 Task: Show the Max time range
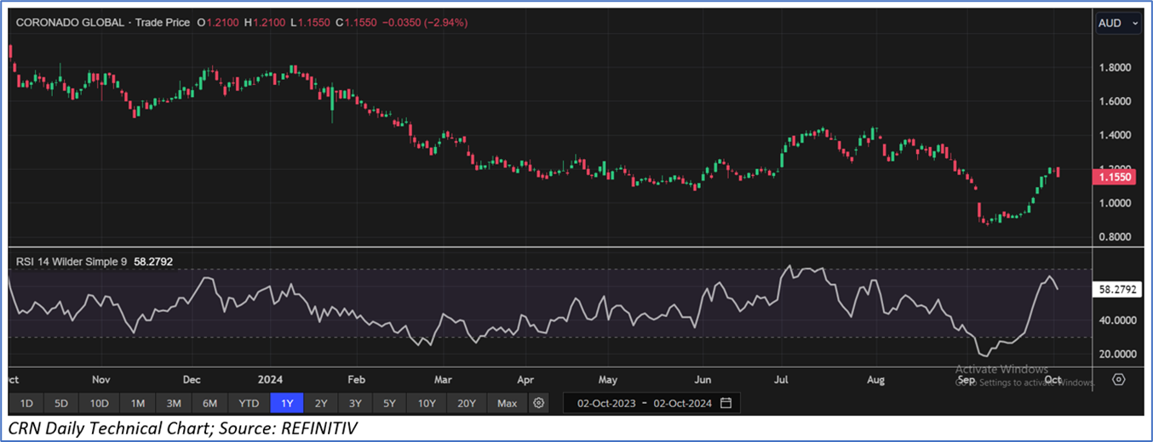pos(507,403)
